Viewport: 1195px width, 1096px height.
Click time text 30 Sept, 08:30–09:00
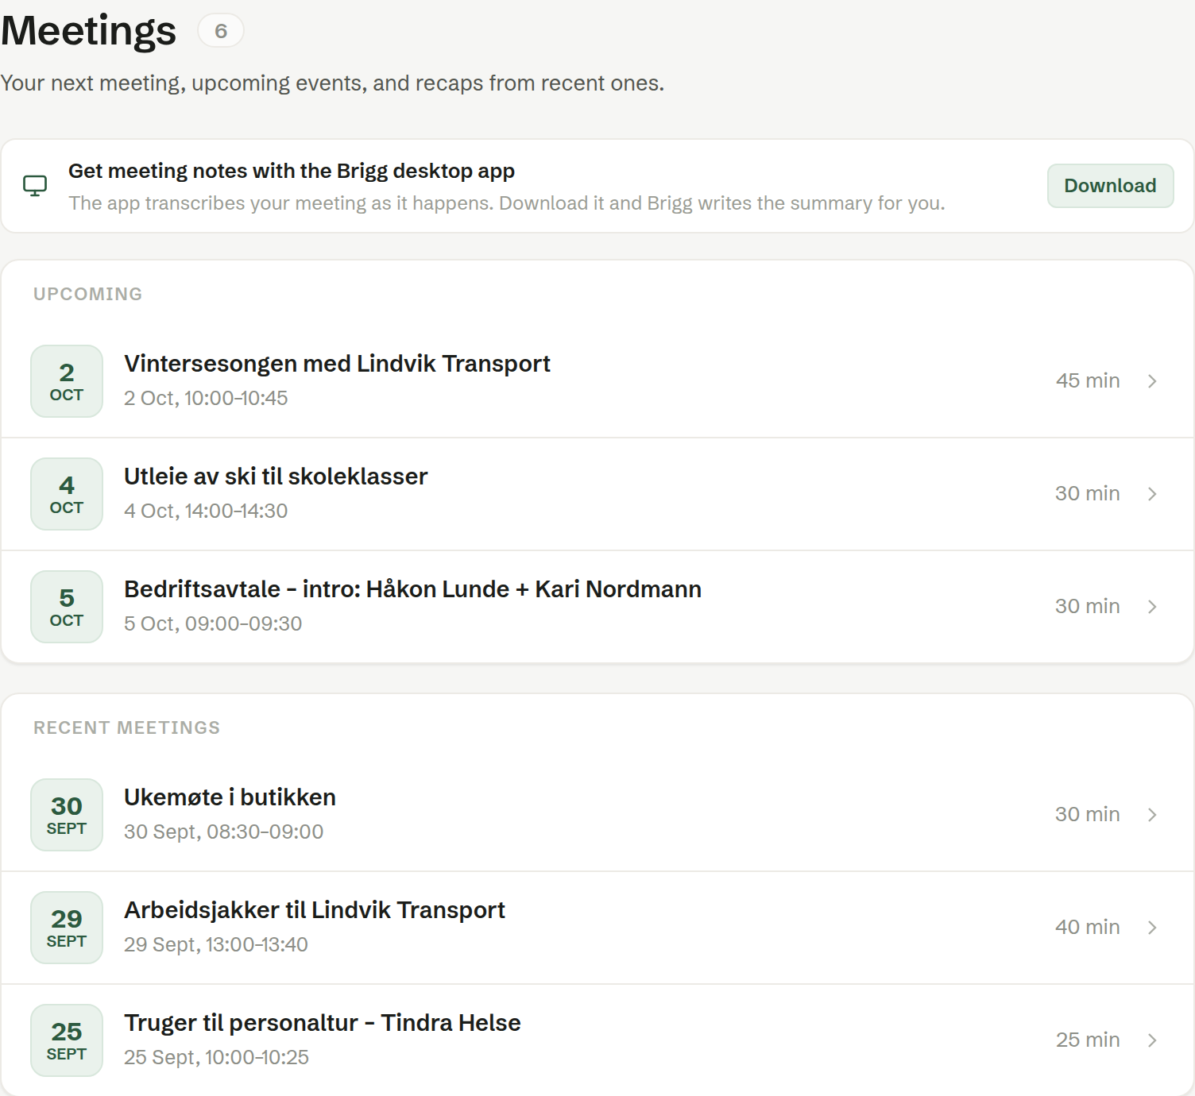pos(223,832)
